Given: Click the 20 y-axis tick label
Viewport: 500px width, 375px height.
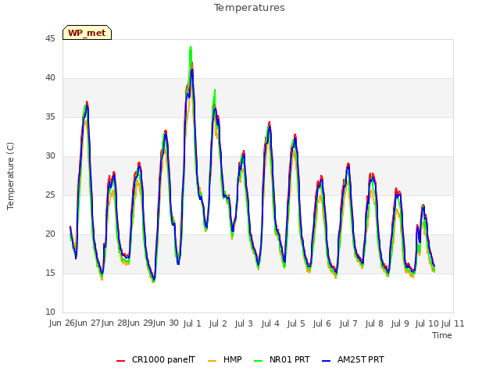Looking at the screenshot, I should coord(50,234).
